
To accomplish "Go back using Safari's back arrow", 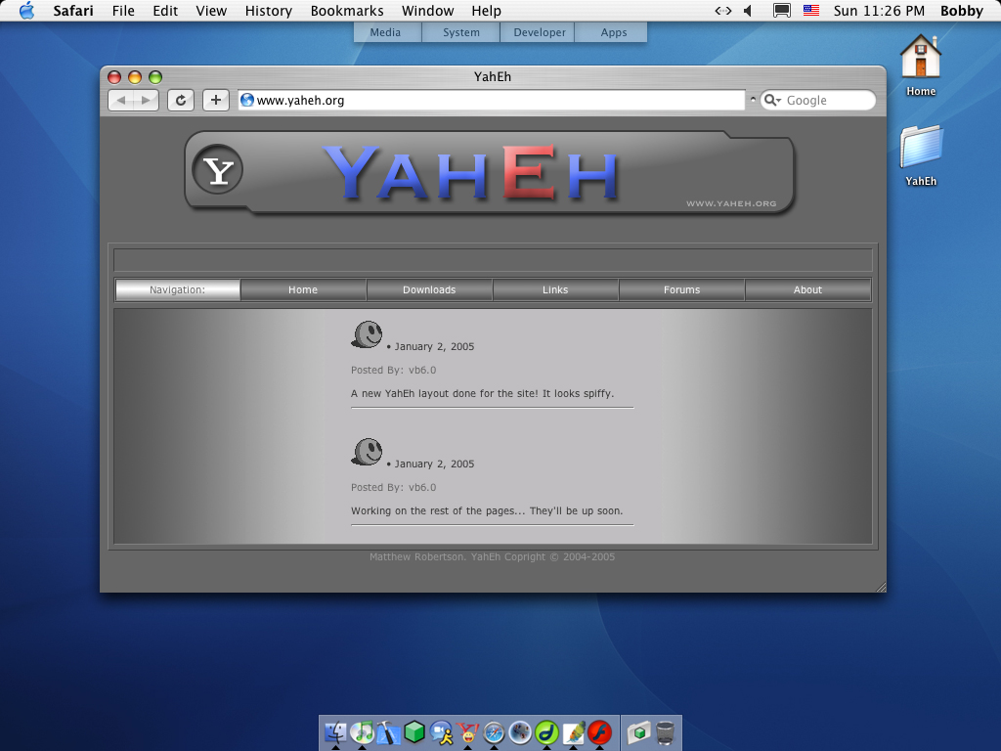I will coord(121,101).
